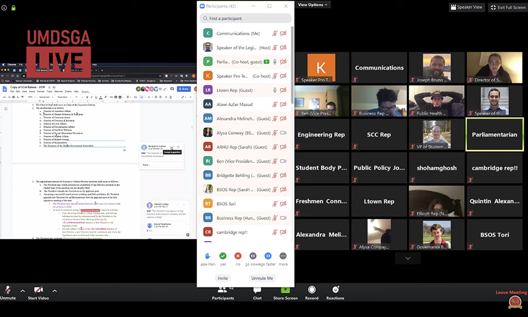
Task: Click the Find a participant search field
Action: point(246,18)
